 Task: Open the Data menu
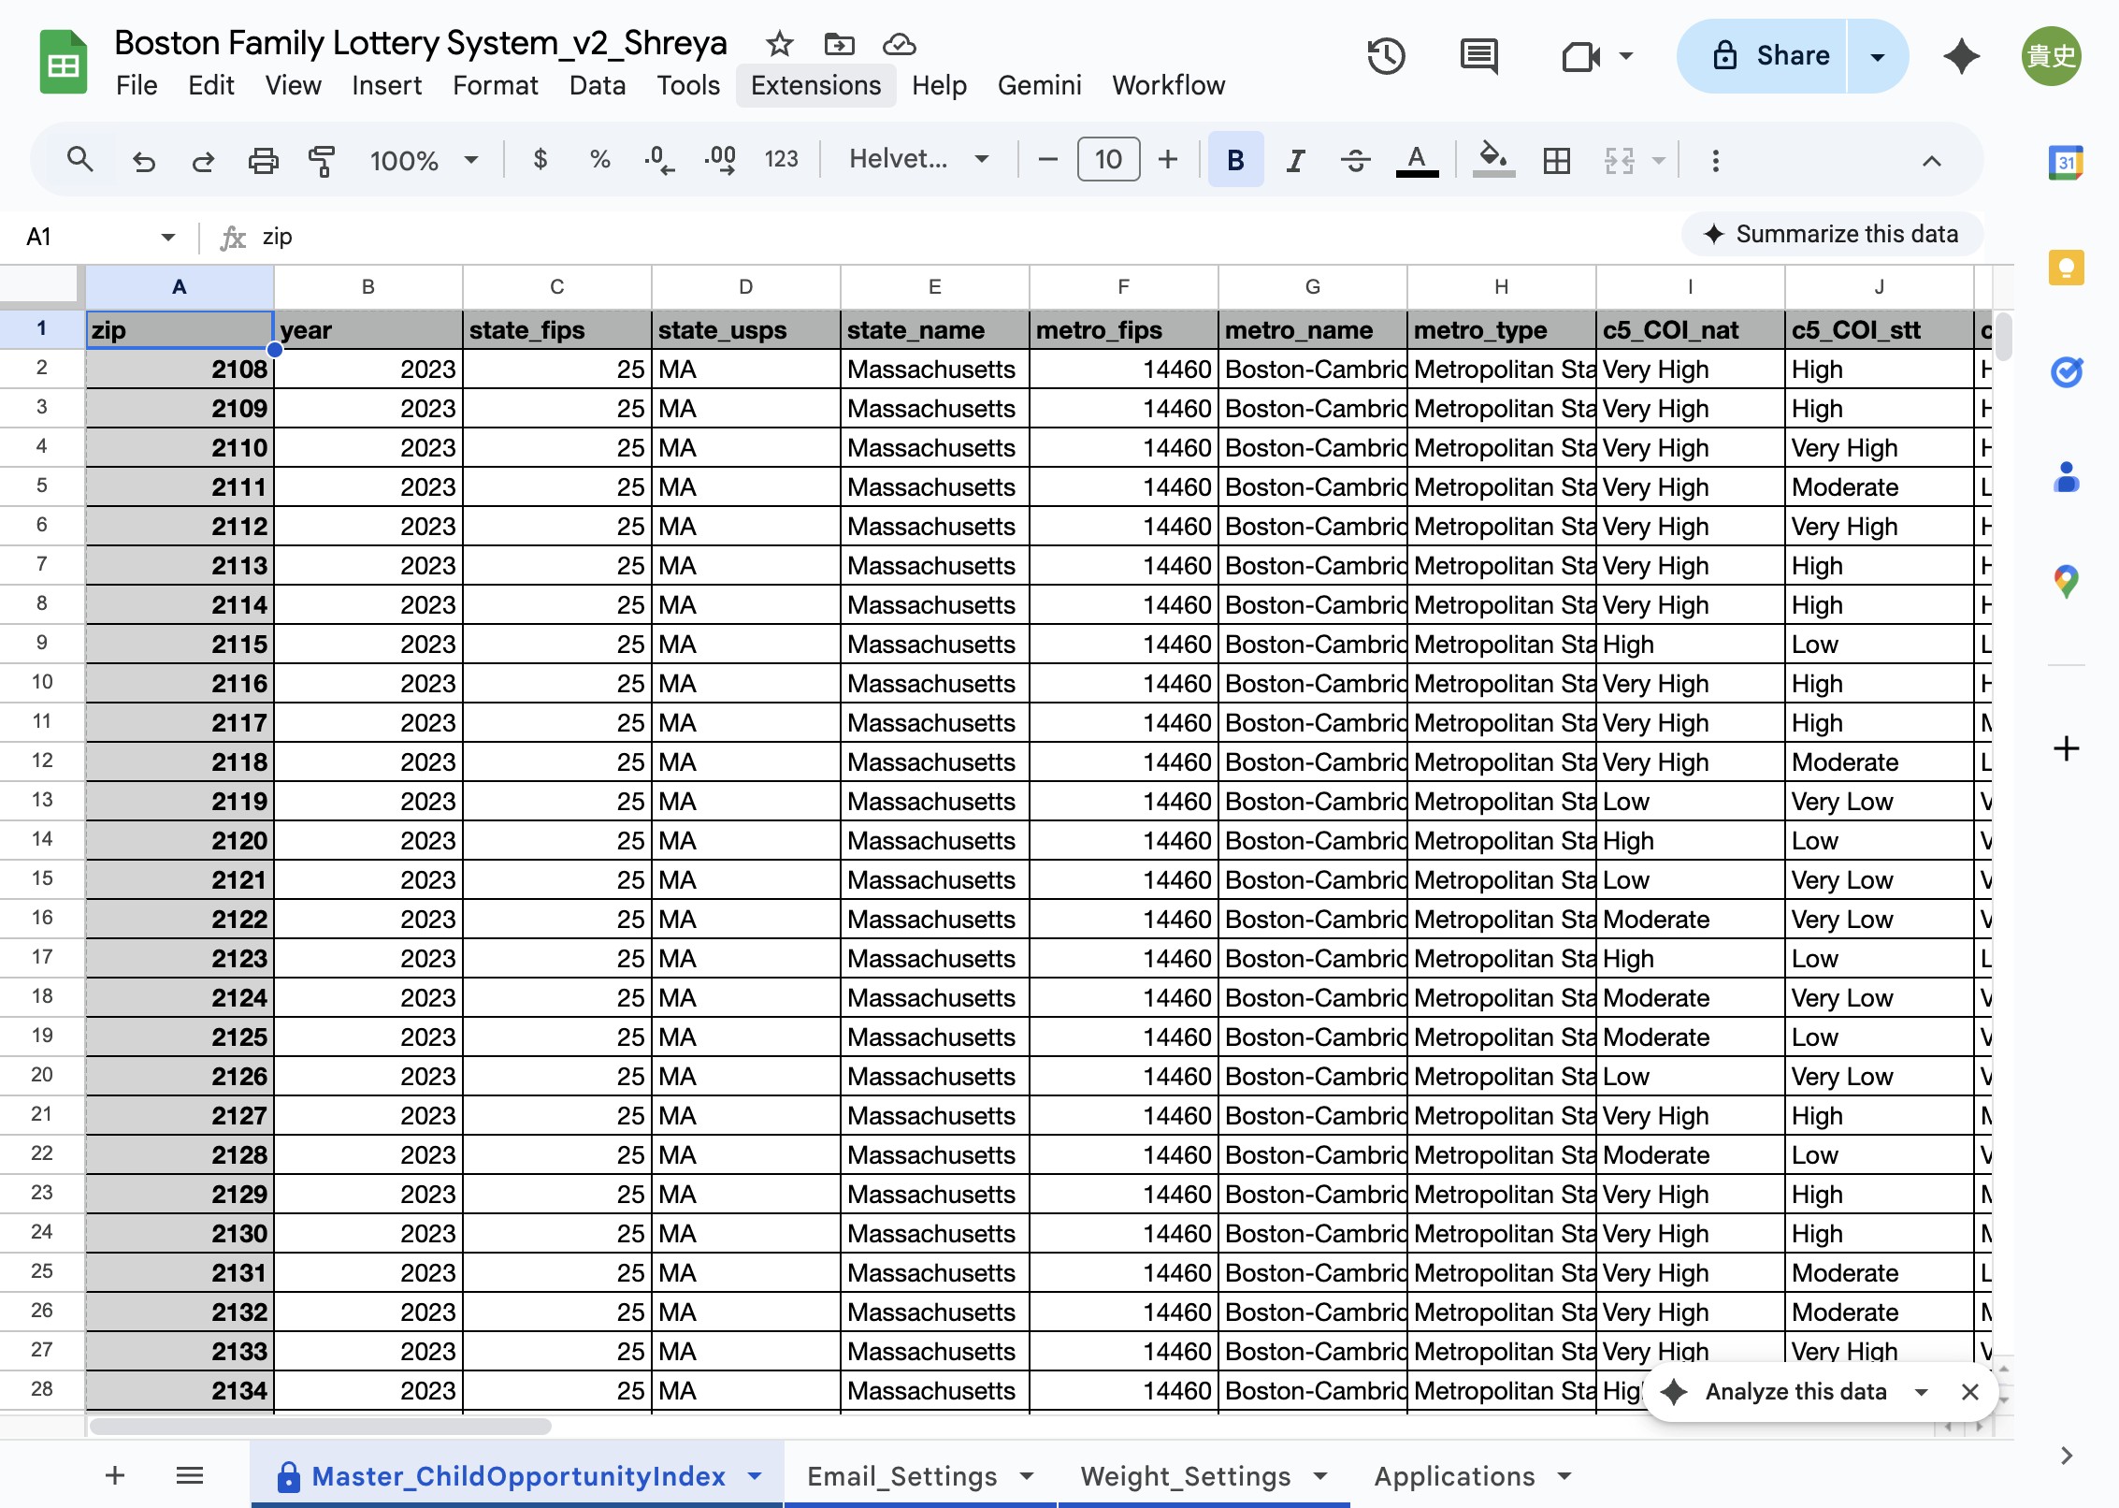pos(597,85)
